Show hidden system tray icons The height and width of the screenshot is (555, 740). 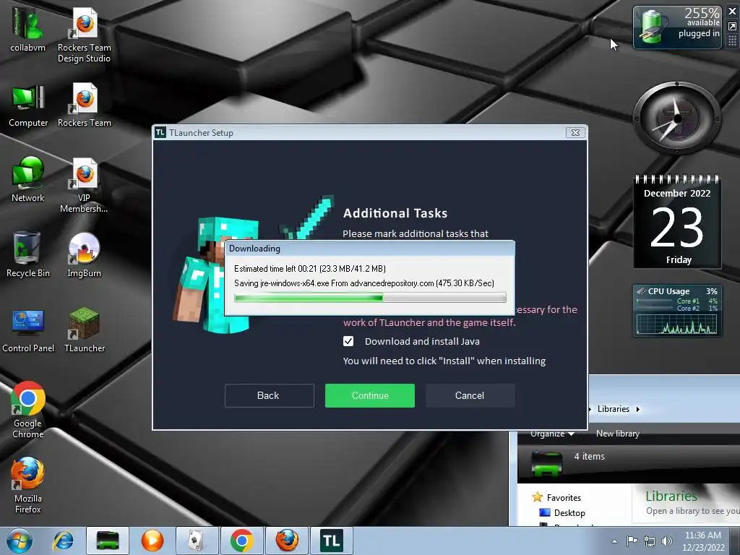tap(614, 541)
